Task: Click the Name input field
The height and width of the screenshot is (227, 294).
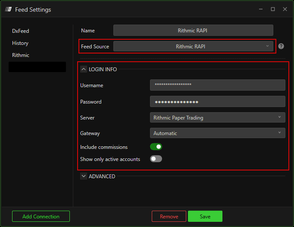Action: pyautogui.click(x=193, y=30)
